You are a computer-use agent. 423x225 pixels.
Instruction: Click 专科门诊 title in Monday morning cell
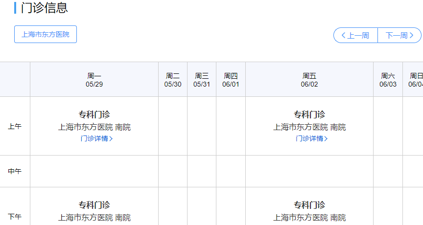tap(94, 114)
